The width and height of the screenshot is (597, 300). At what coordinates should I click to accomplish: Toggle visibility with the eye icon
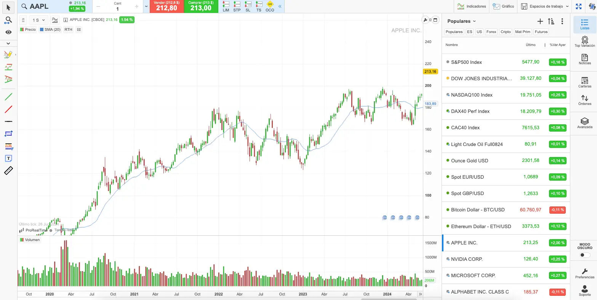coord(8,32)
